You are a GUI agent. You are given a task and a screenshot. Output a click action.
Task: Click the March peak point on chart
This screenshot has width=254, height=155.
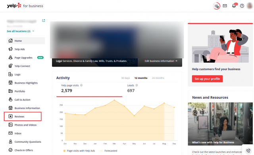click(114, 100)
